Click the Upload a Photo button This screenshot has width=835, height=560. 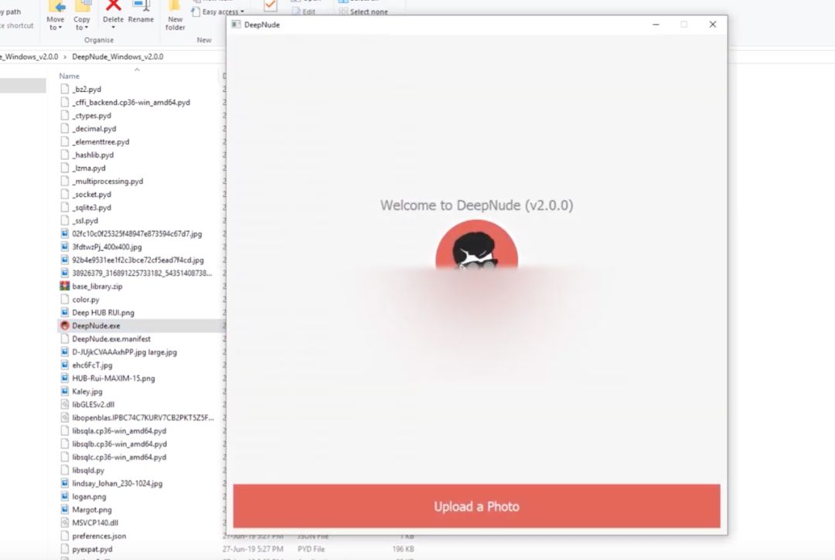point(476,506)
